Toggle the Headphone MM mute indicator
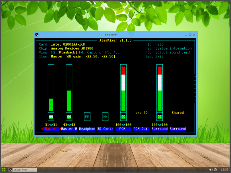This screenshot has height=173, width=231. coord(87,117)
